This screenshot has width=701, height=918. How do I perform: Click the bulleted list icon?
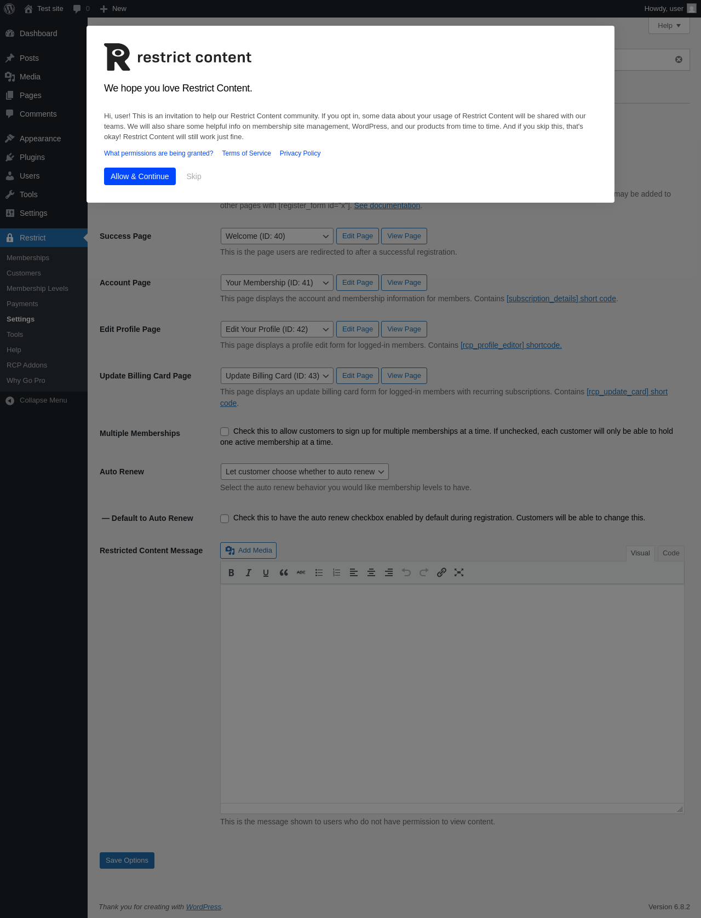pyautogui.click(x=319, y=572)
